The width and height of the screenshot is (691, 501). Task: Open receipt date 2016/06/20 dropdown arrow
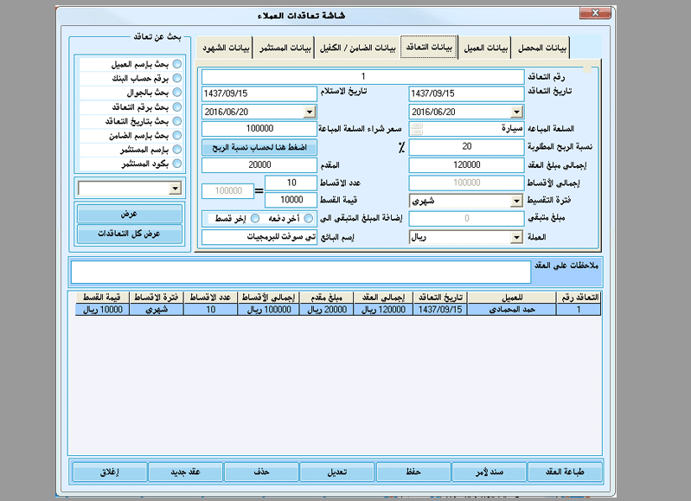(310, 112)
